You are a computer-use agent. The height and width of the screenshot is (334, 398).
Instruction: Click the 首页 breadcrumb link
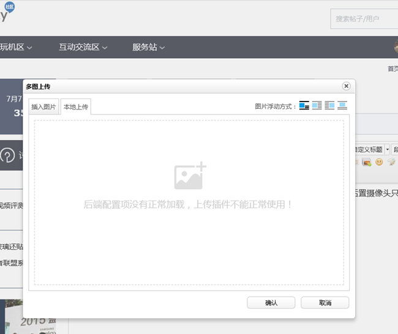(x=392, y=69)
